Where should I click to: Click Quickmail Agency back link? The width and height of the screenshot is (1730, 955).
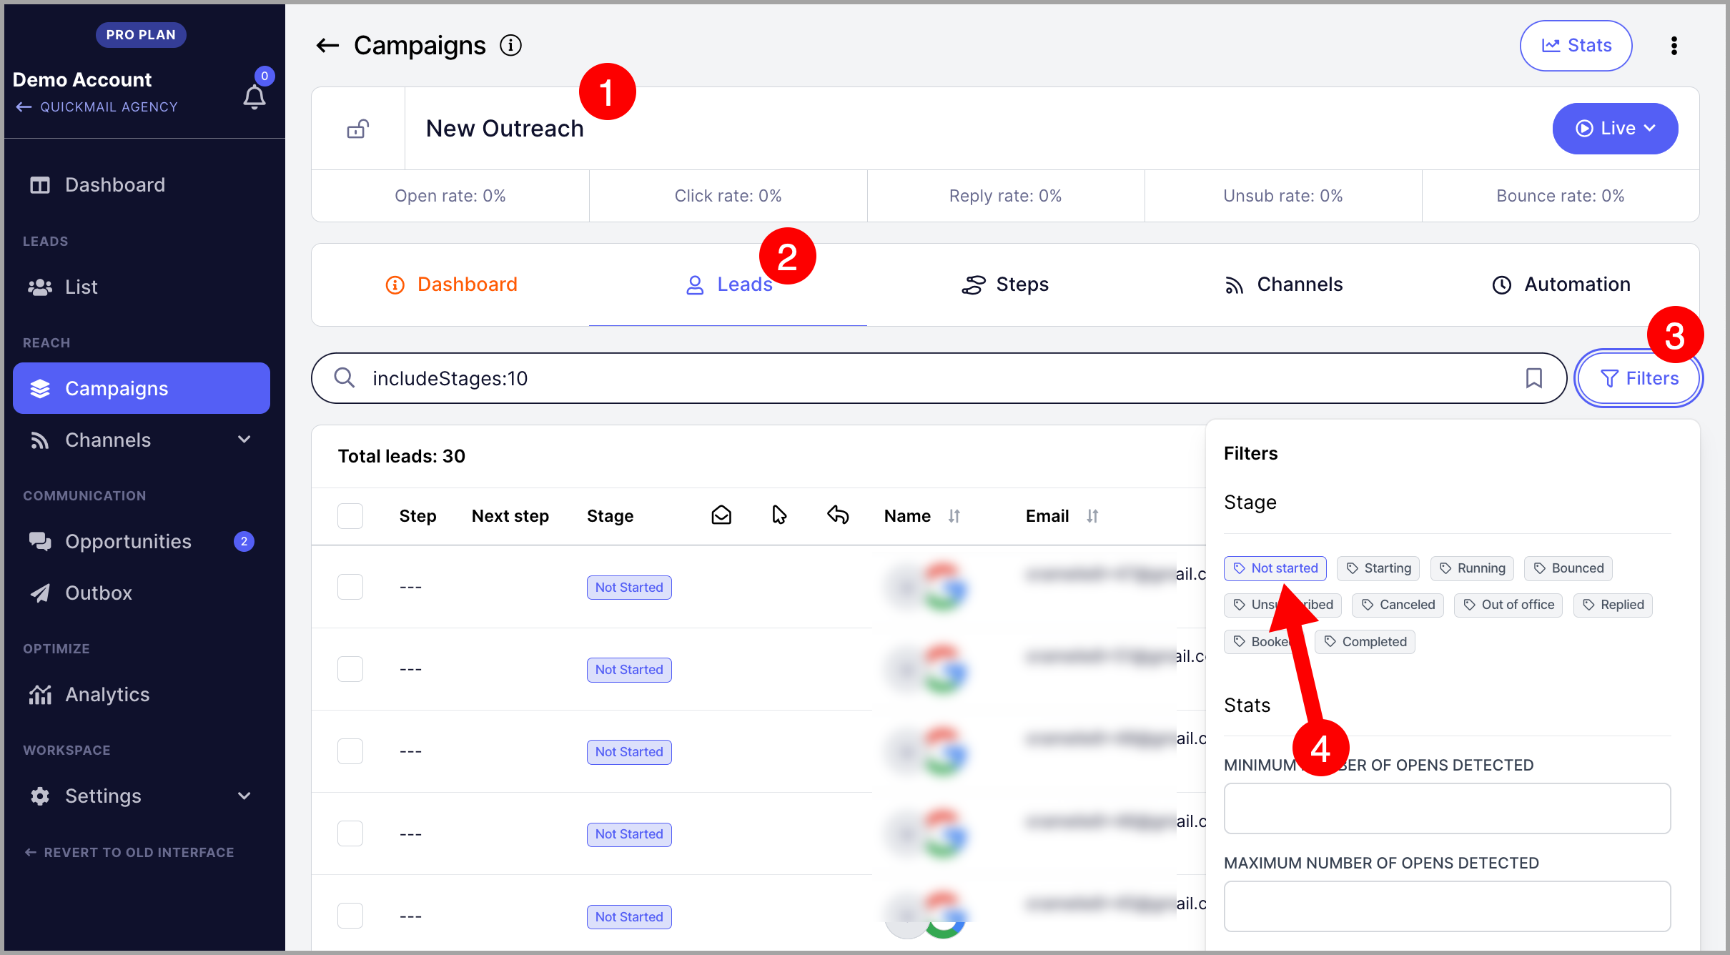click(97, 107)
